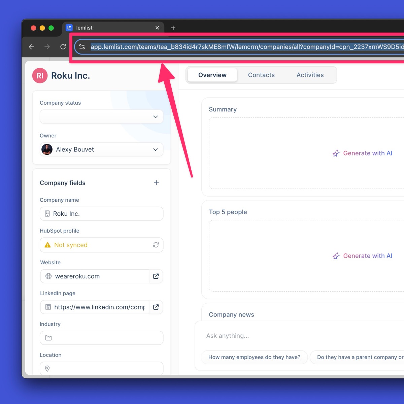Click the sync refresh icon beside Not synced
404x404 pixels.
156,245
